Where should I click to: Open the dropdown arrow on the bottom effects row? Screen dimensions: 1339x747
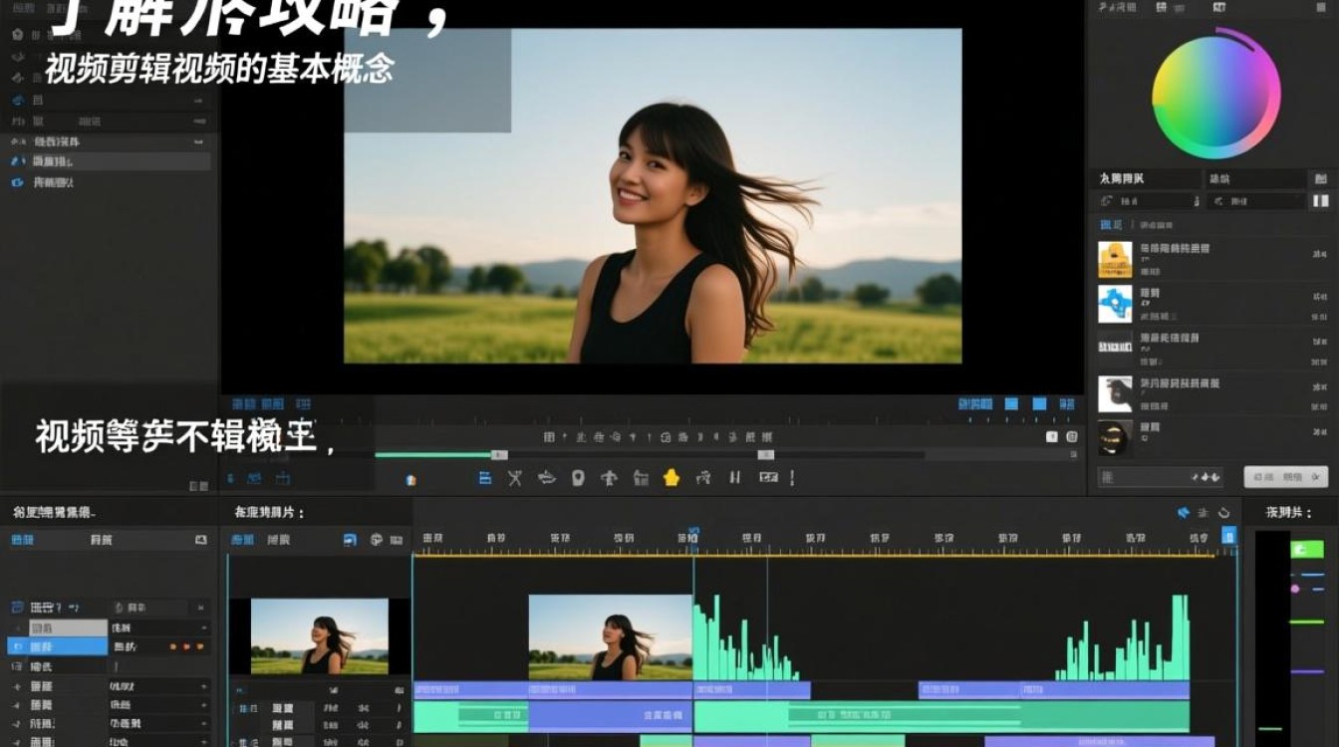(x=205, y=741)
